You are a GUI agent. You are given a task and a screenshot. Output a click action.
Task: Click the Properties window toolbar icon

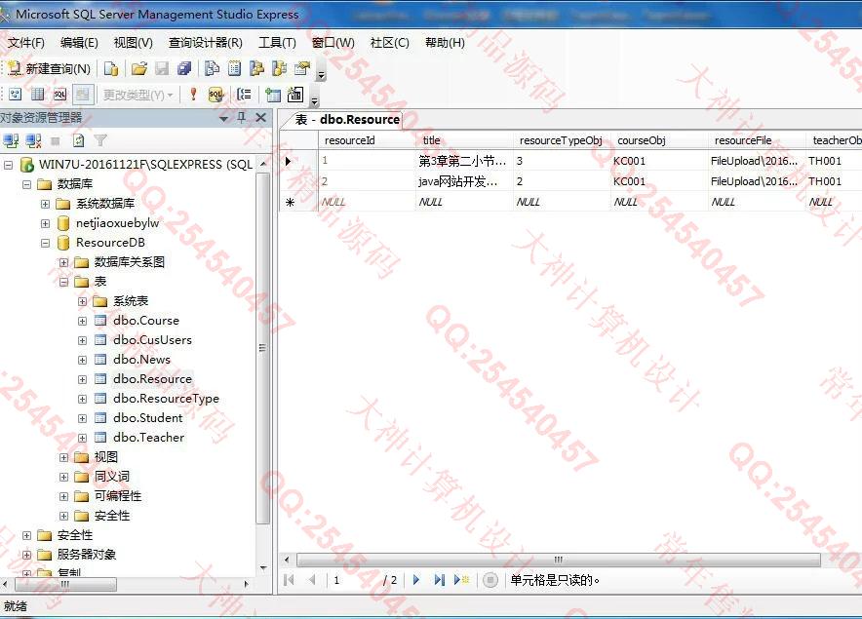[x=302, y=68]
